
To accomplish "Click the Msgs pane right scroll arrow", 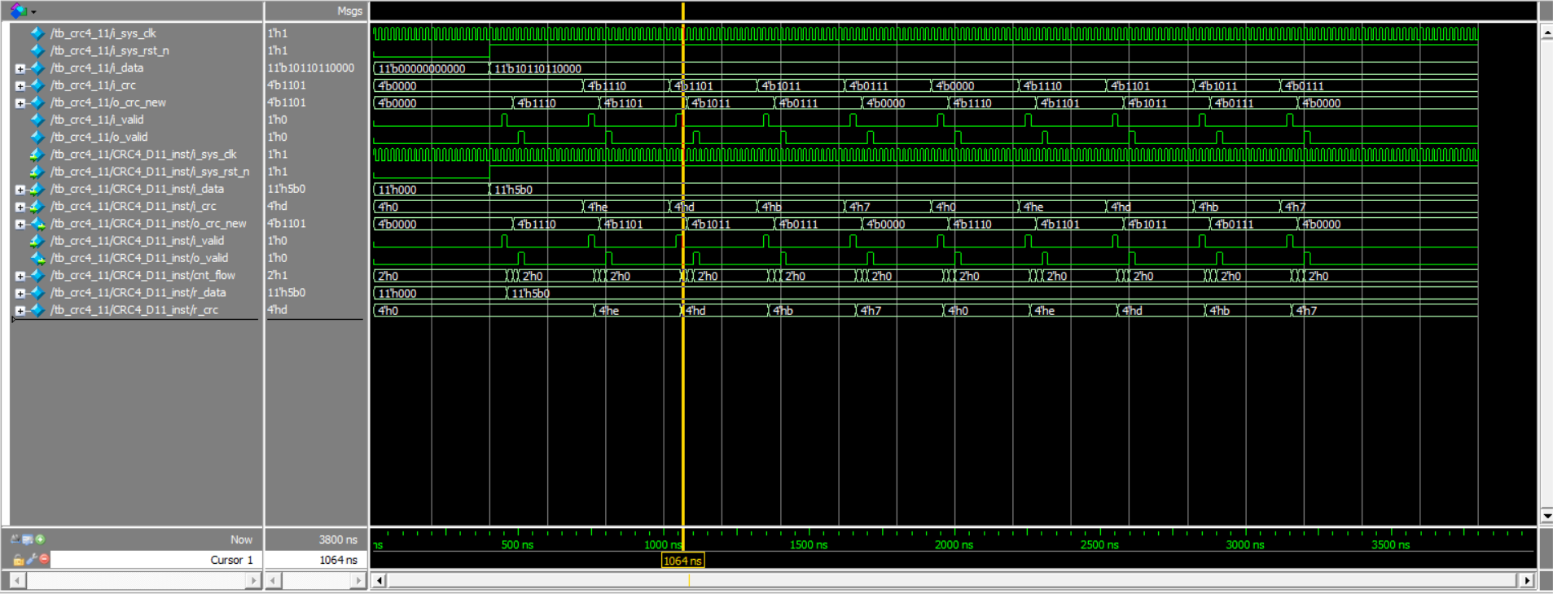I will [x=358, y=580].
